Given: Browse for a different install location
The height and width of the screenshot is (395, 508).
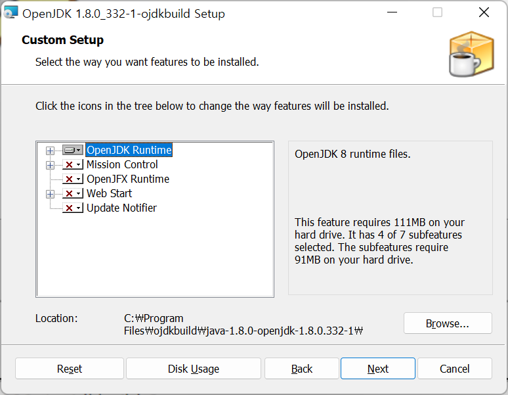Looking at the screenshot, I should click(x=448, y=323).
